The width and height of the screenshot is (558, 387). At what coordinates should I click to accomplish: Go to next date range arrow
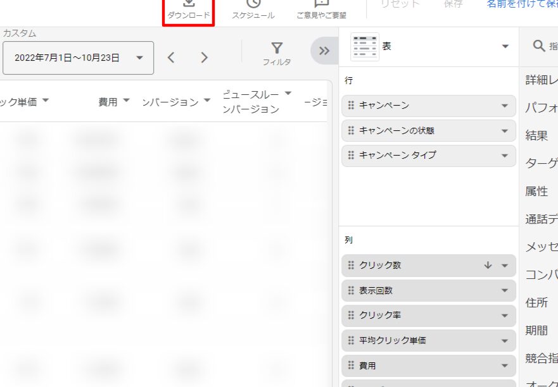point(204,58)
